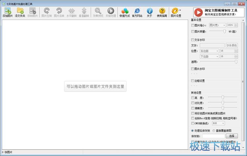Open the 关于 about dialog
247x156 pixels.
click(150, 12)
